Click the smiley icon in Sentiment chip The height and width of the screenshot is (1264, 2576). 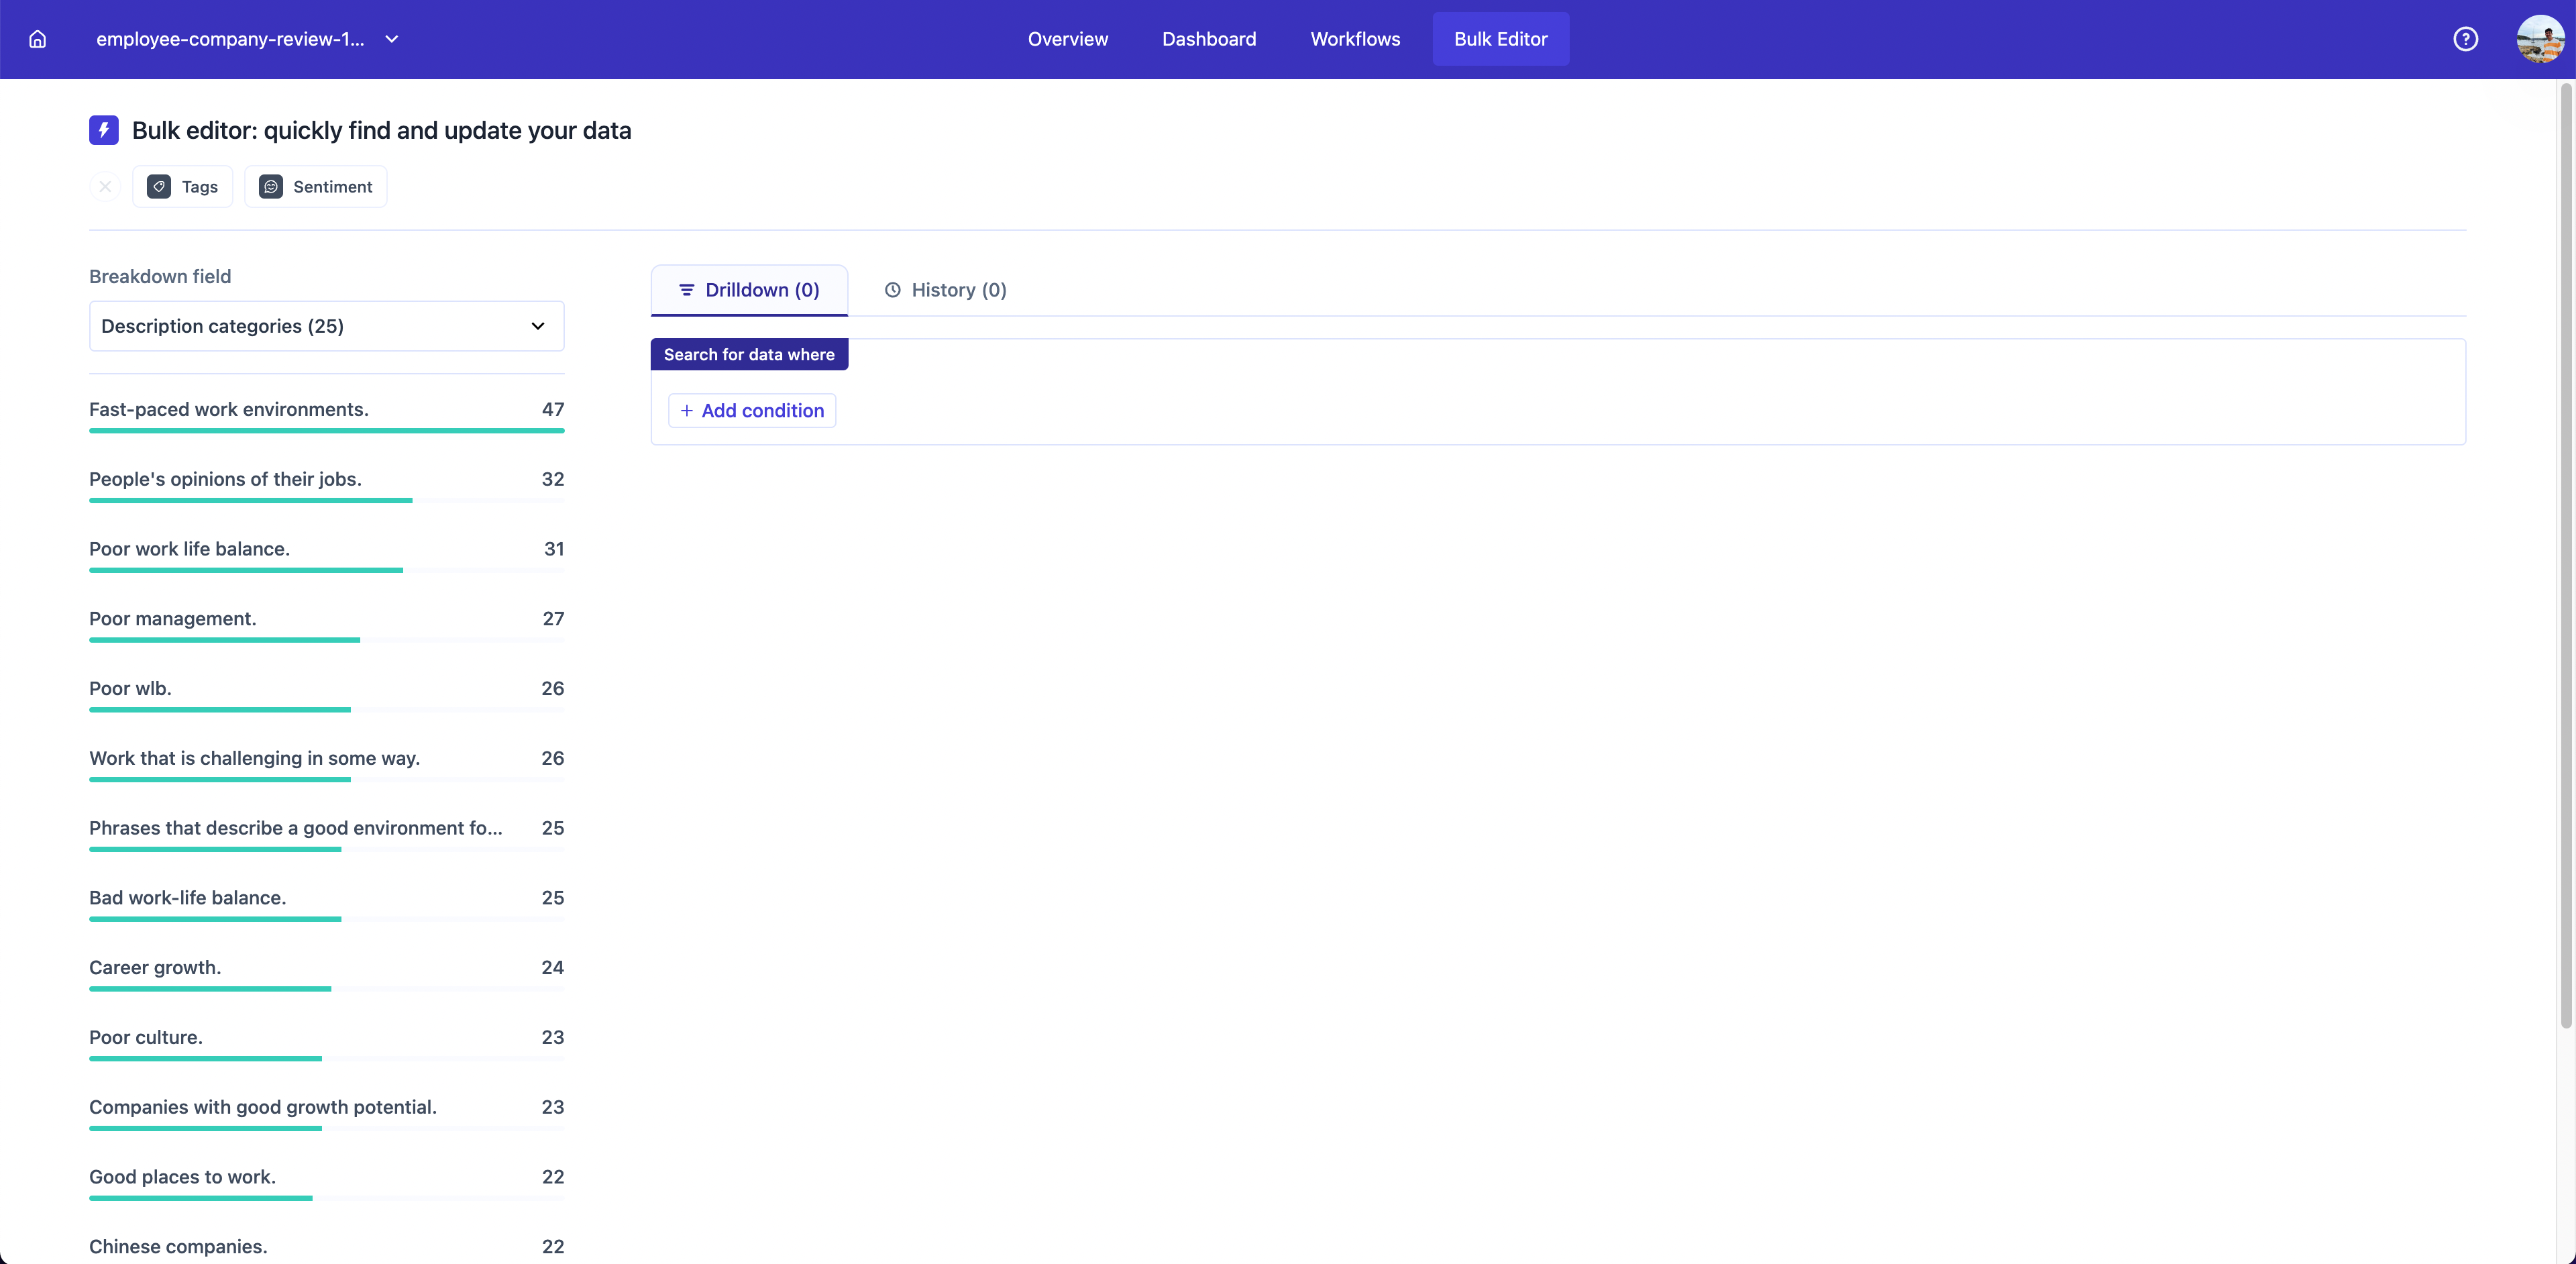(x=271, y=187)
